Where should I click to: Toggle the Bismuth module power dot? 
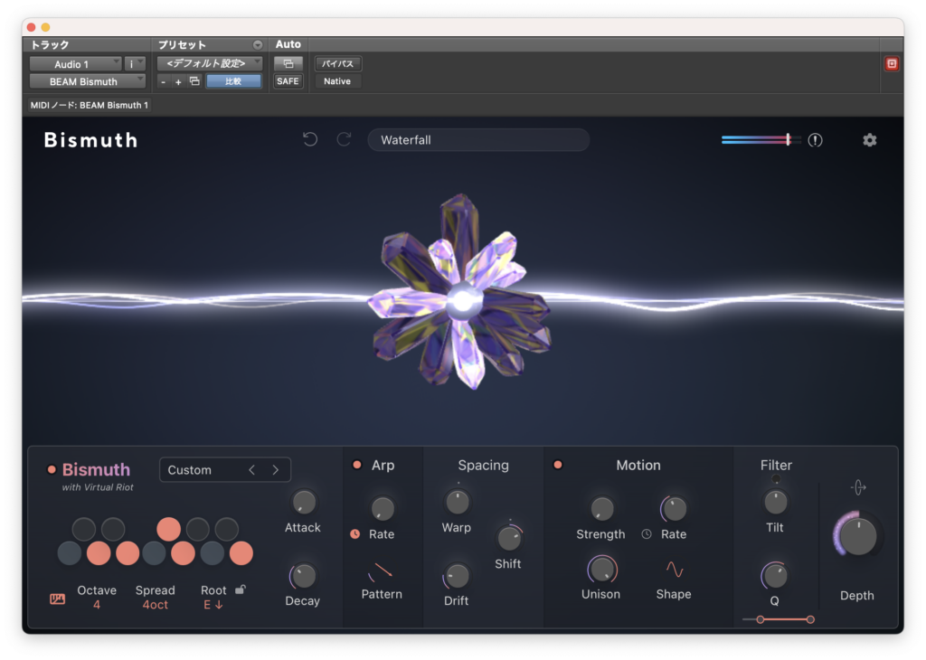click(x=52, y=470)
